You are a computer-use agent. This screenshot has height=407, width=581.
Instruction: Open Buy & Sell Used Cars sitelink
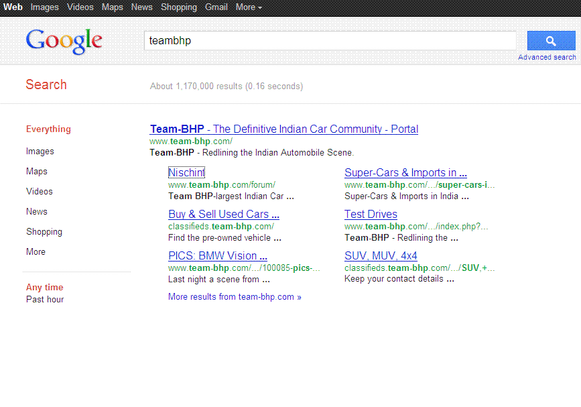(x=224, y=214)
